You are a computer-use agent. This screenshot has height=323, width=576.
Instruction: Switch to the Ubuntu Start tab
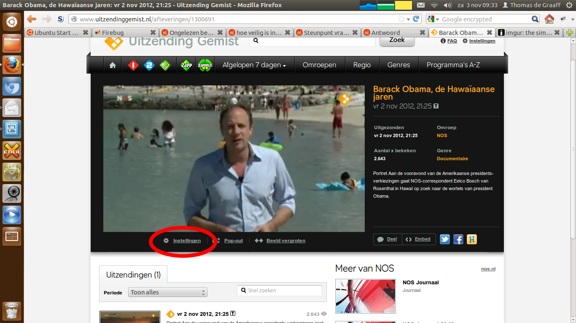[58, 32]
